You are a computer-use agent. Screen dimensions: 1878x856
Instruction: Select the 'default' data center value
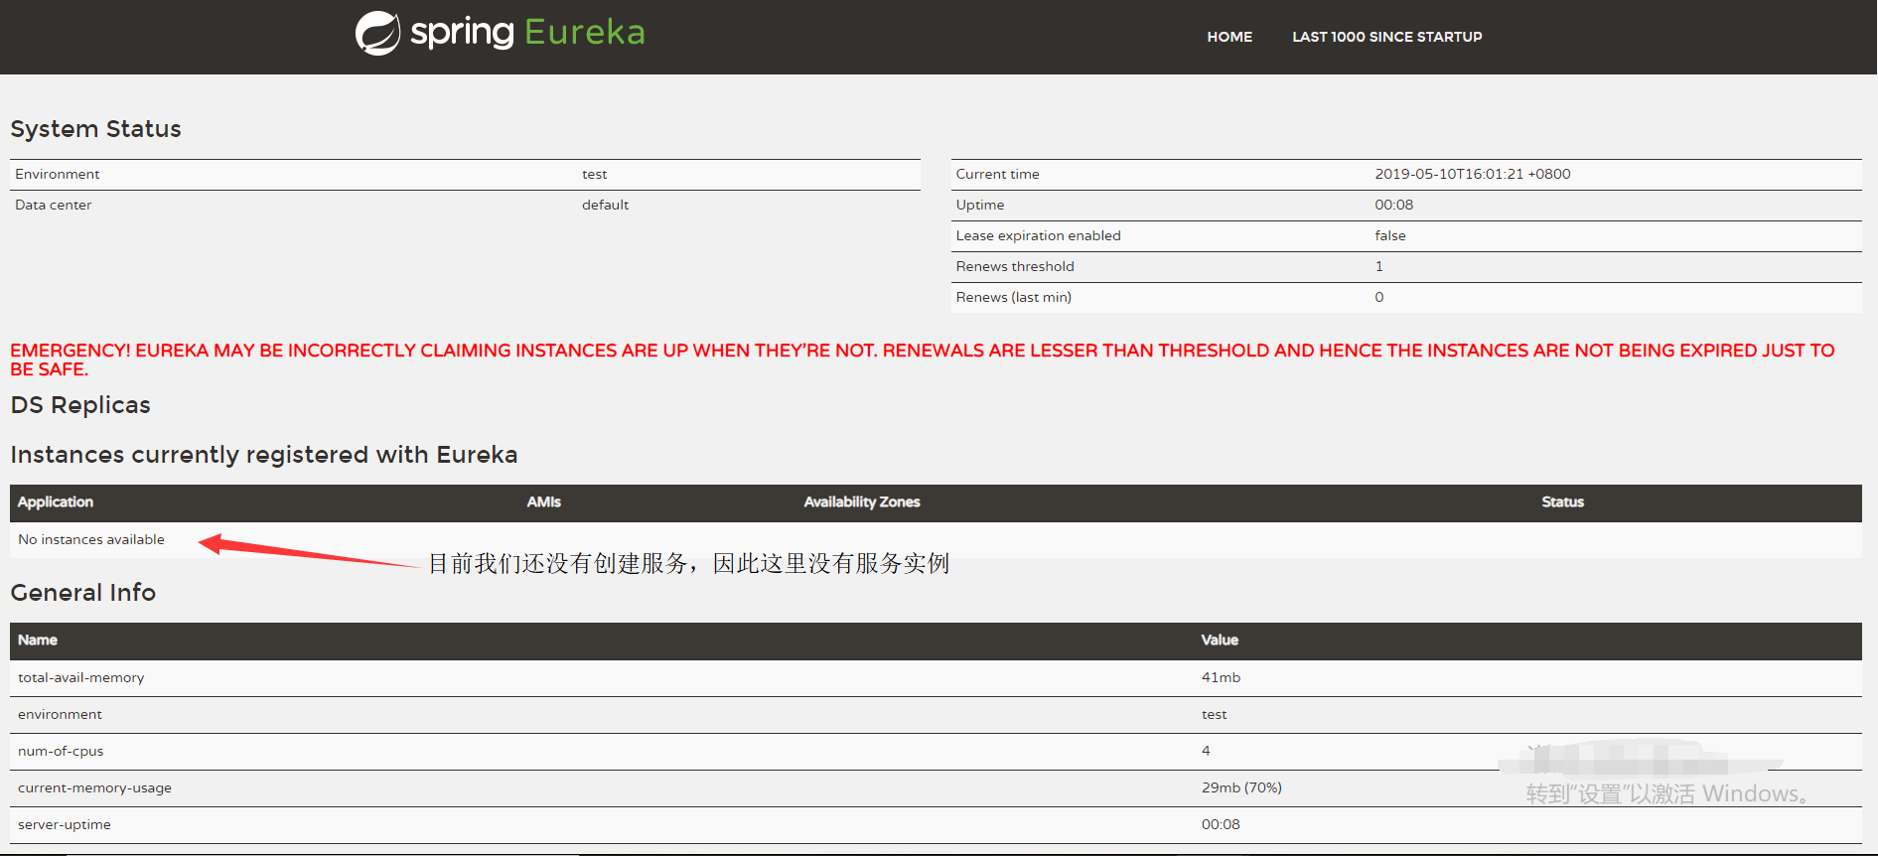pyautogui.click(x=605, y=205)
